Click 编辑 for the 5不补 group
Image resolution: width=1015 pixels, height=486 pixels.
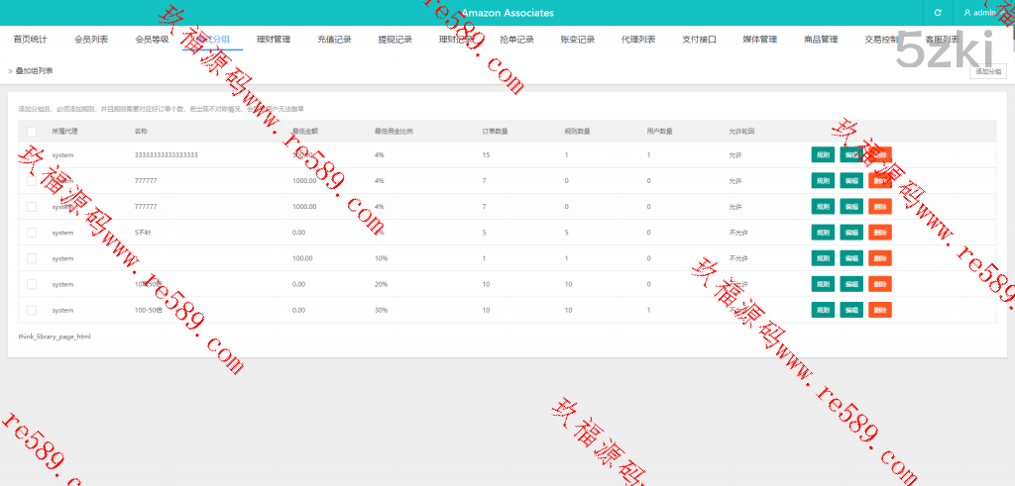click(x=850, y=233)
